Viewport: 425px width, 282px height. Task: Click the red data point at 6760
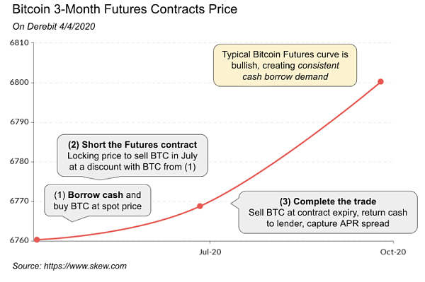(x=37, y=240)
